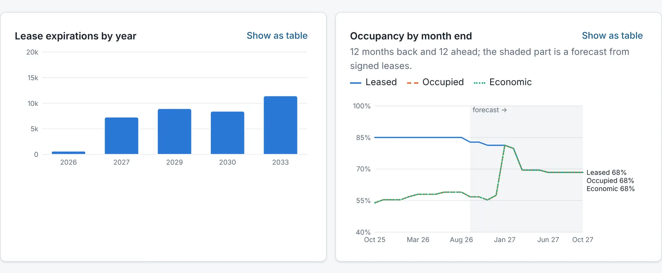Select the 2029 lease expirations bar
The height and width of the screenshot is (273, 662).
(174, 132)
